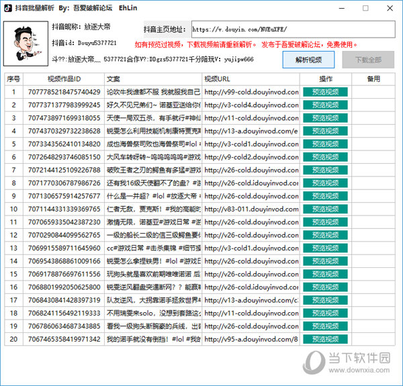Screen dimensions: 403x386
Task: Click the 视频URL column header
Action: [x=251, y=79]
